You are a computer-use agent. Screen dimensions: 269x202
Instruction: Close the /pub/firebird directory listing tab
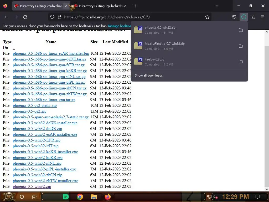(125, 6)
